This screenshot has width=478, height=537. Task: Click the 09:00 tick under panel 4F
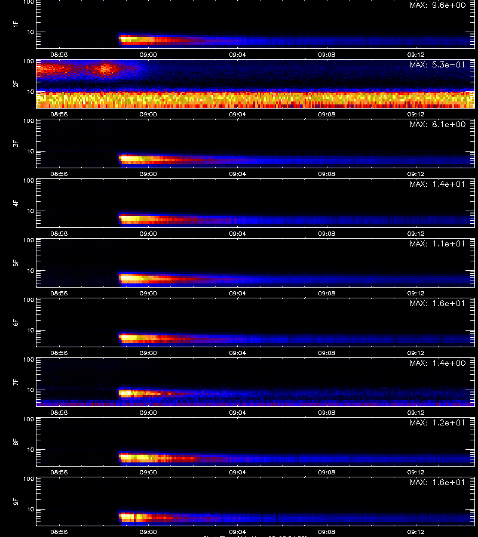pyautogui.click(x=148, y=233)
